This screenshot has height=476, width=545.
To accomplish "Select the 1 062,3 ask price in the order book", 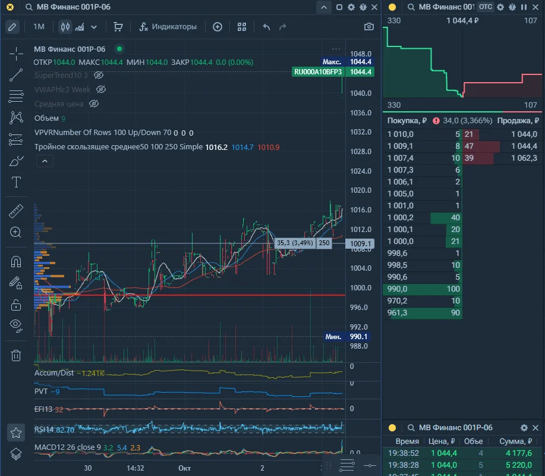I will [524, 158].
